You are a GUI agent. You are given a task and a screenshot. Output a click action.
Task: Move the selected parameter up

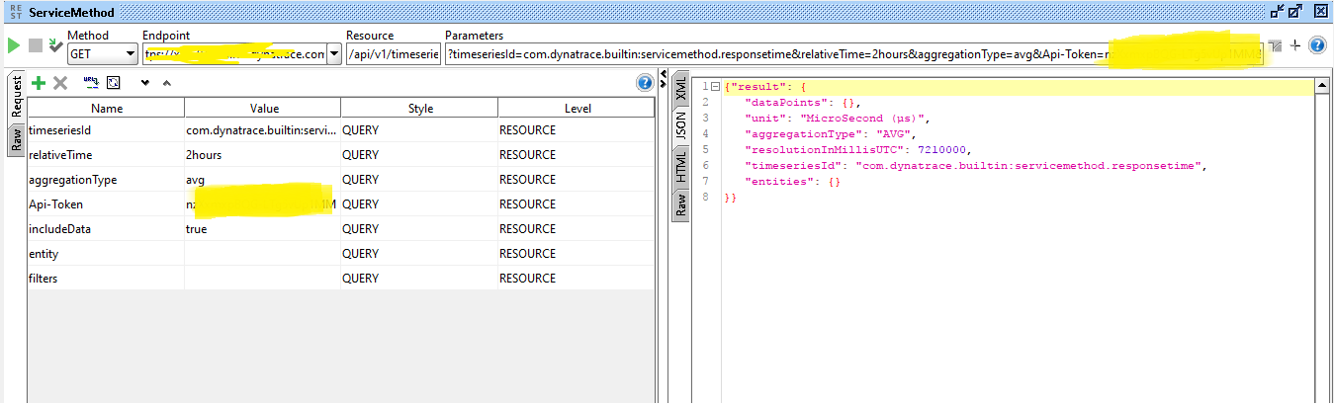[x=166, y=83]
